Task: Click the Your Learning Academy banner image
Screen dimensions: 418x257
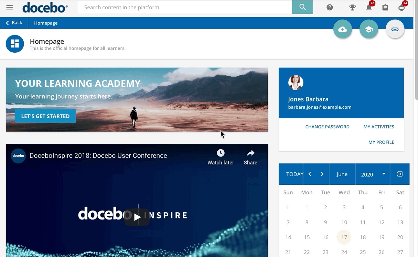Action: coord(137,100)
